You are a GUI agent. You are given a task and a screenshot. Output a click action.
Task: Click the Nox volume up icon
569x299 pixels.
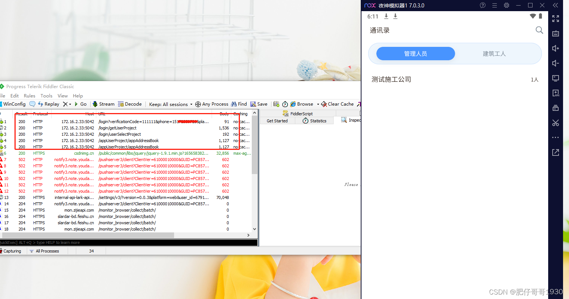tap(556, 48)
